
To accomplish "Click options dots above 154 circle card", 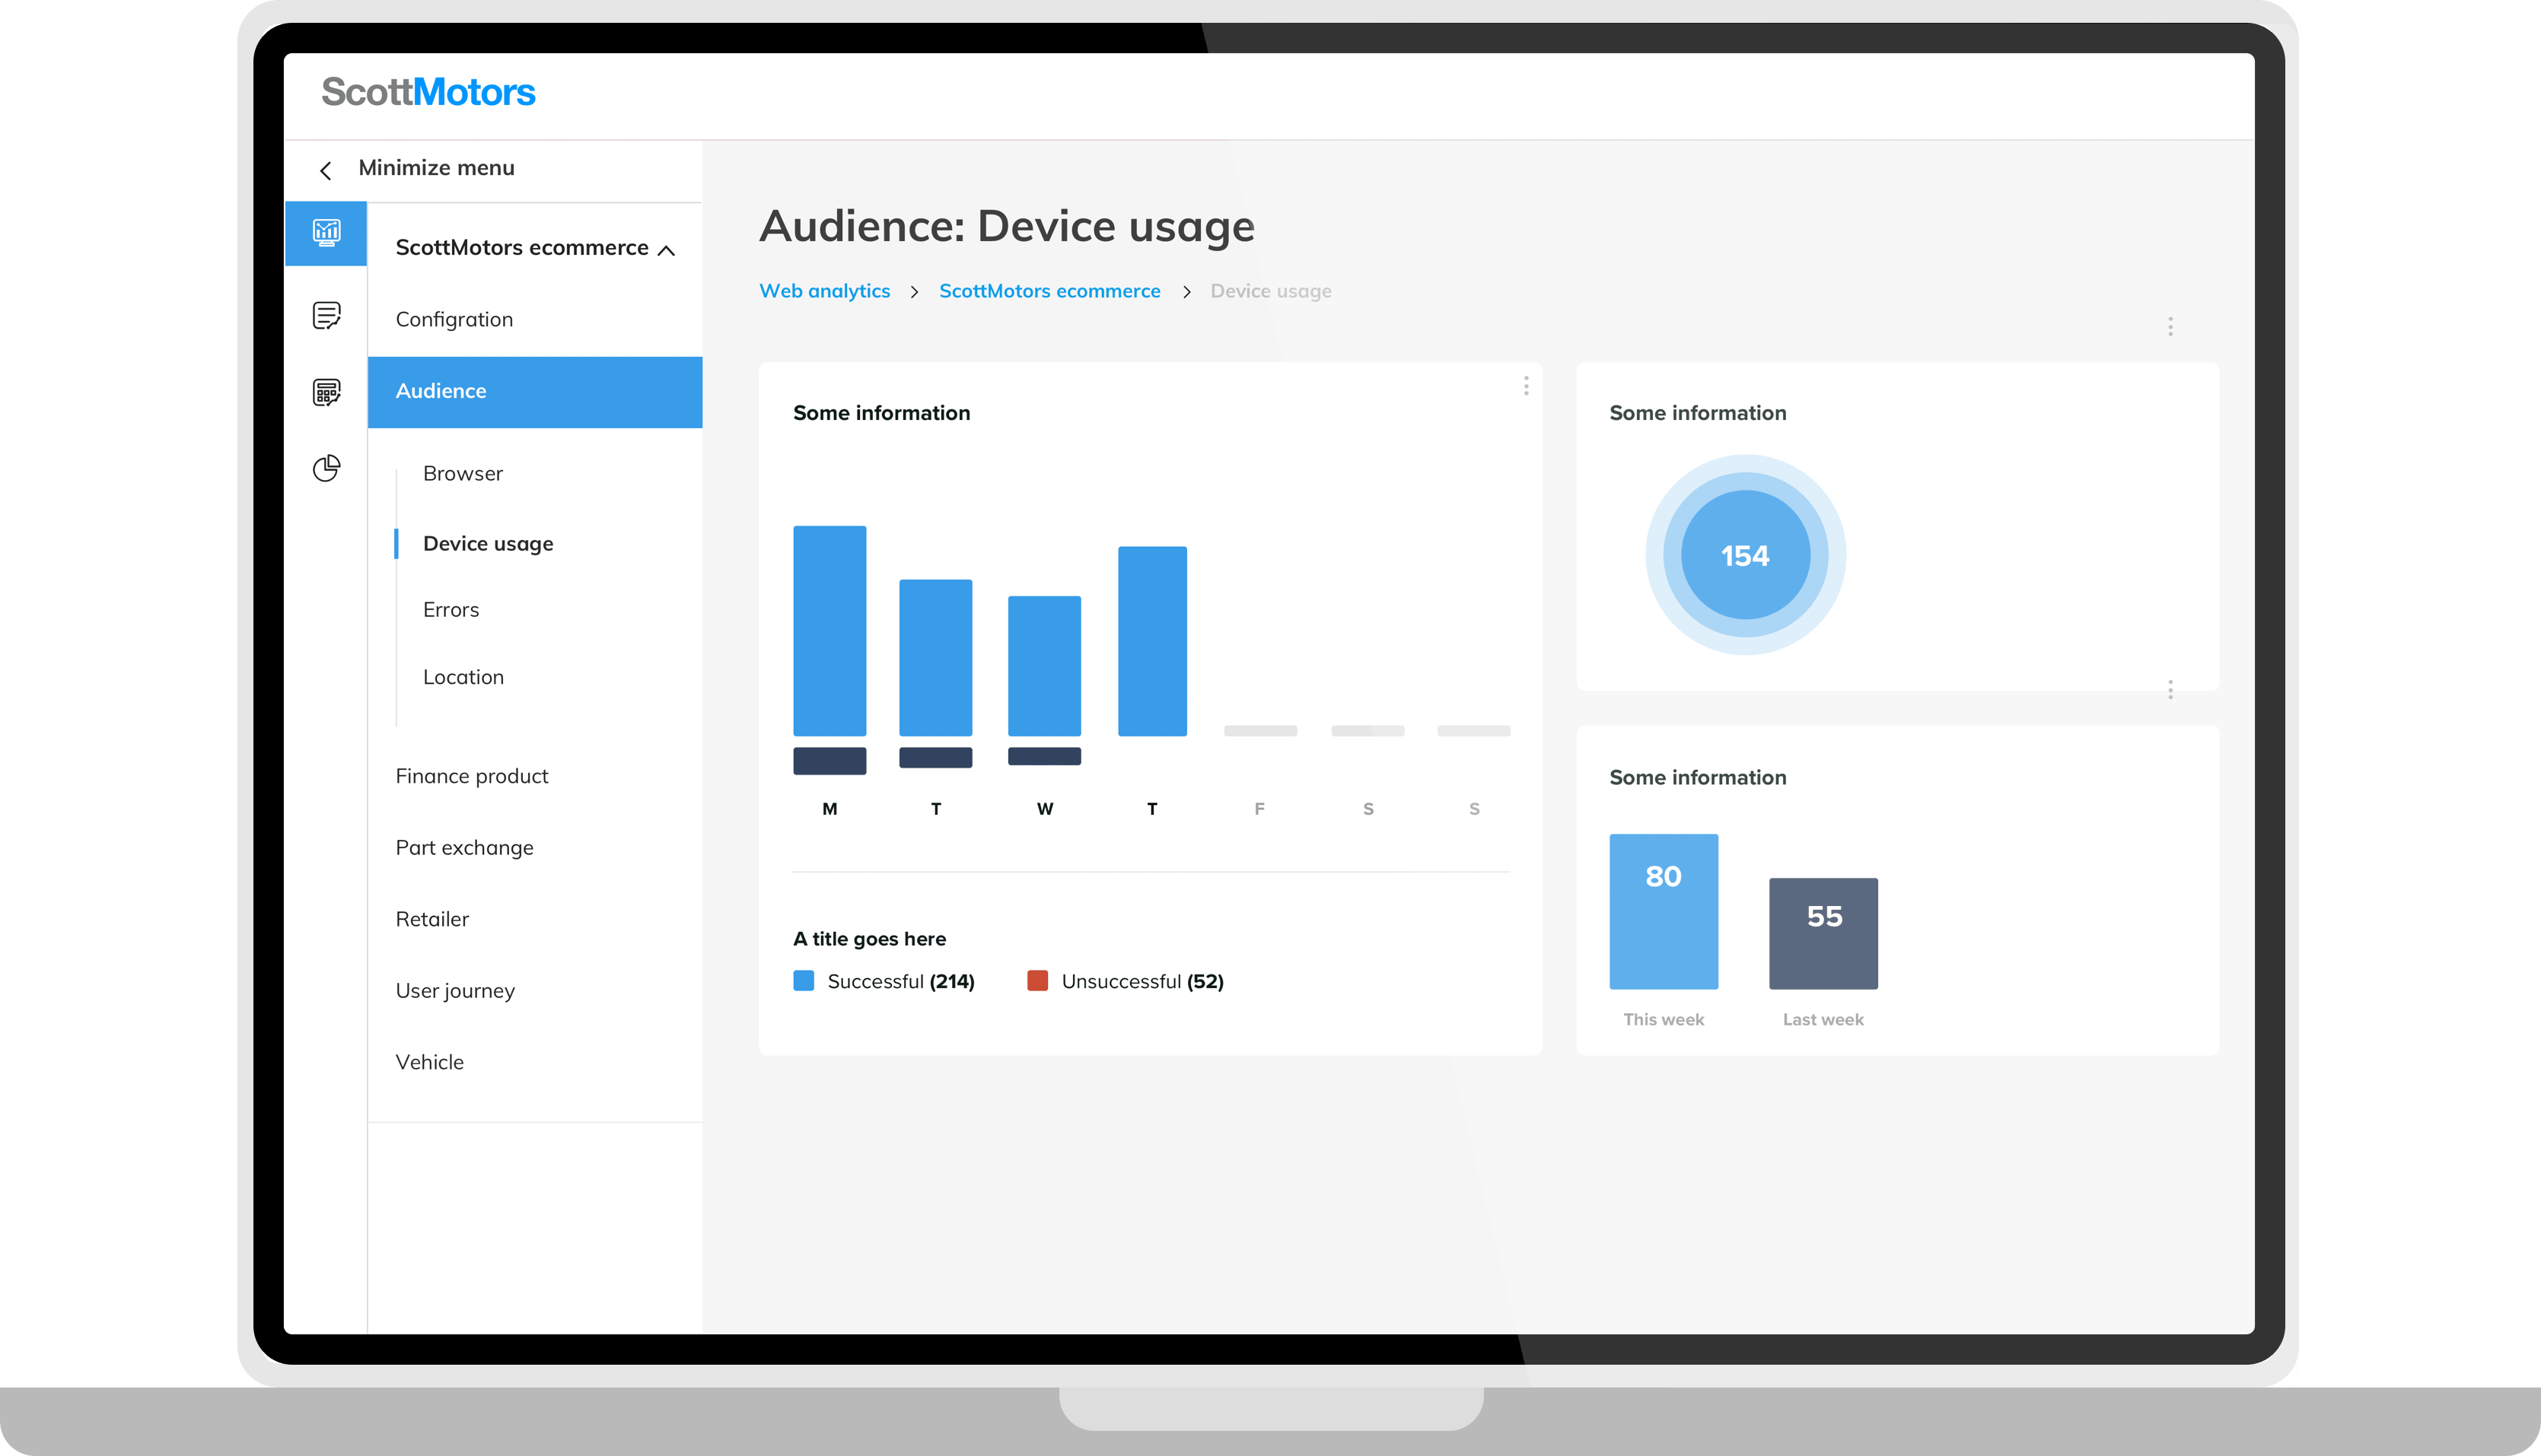I will pyautogui.click(x=2170, y=326).
